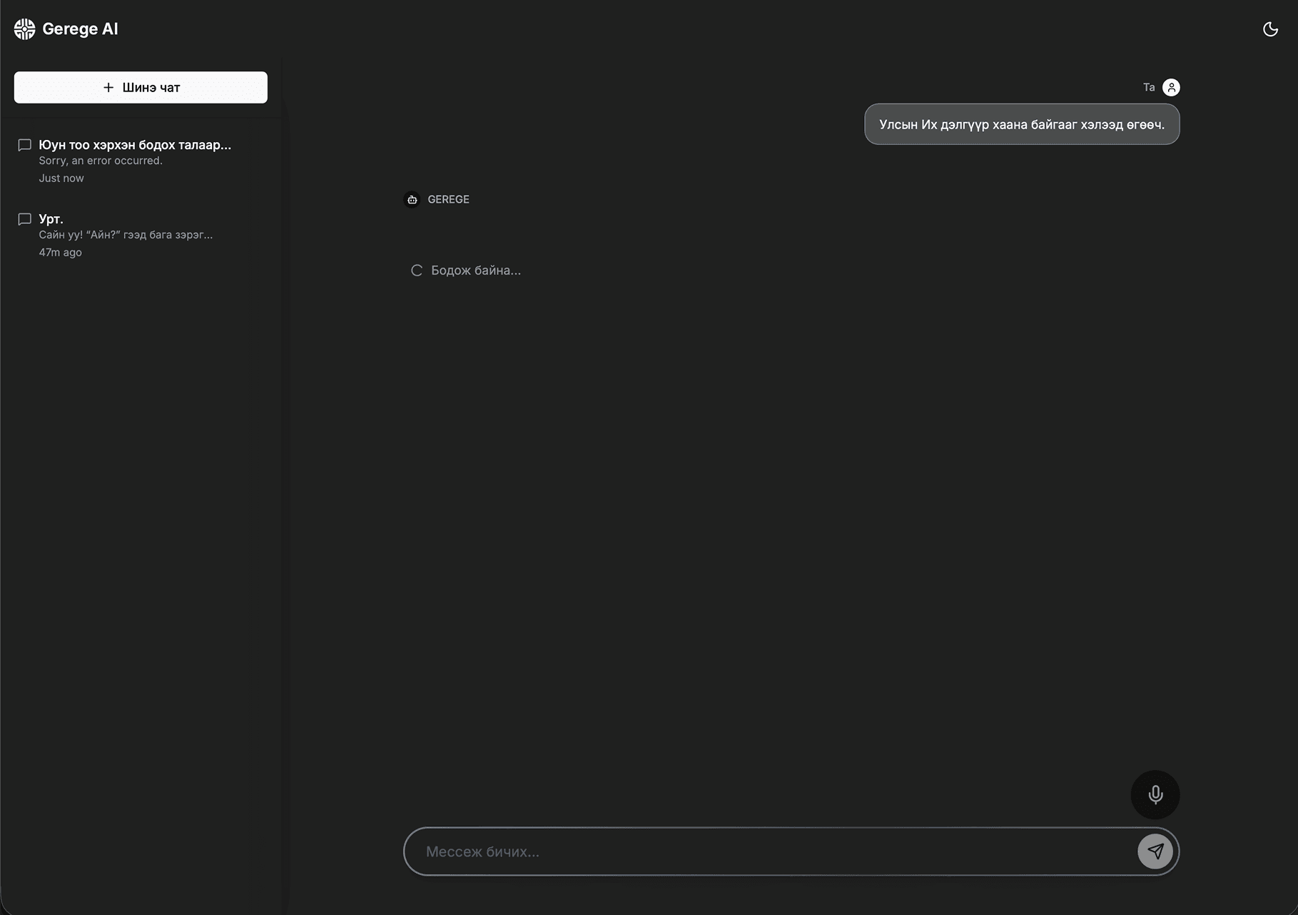
Task: Click the loading spinner next to Бодож байна
Action: (417, 271)
